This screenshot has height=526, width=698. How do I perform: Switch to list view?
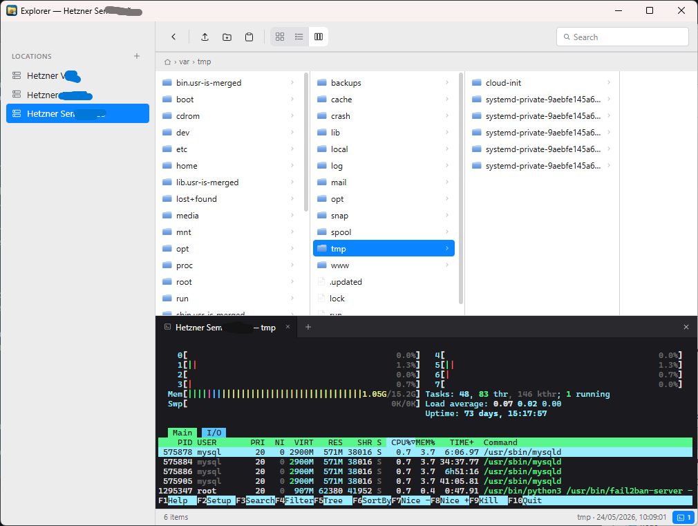click(299, 37)
